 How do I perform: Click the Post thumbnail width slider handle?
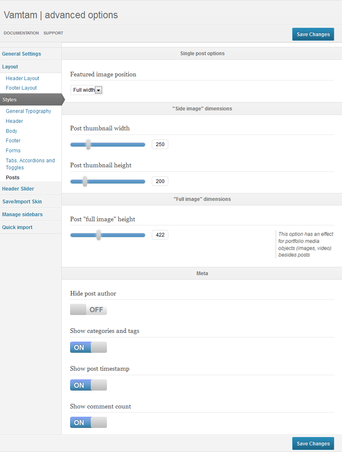[x=88, y=144]
